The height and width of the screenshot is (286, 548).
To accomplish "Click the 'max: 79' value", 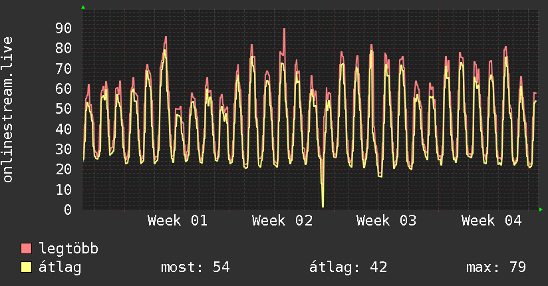I will point(496,267).
